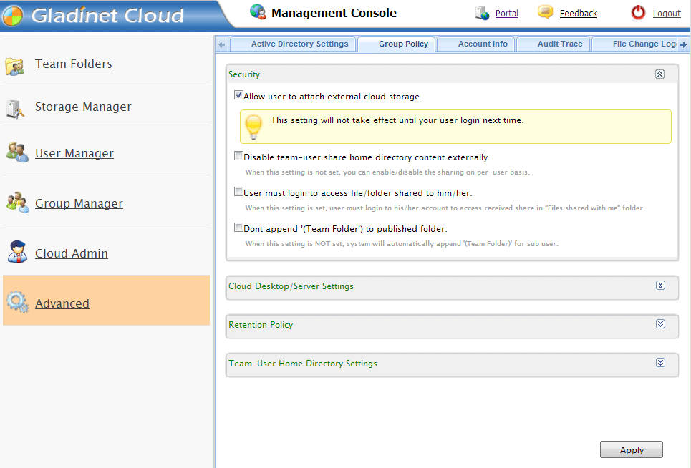Open the Audit Trace tab
Image resolution: width=691 pixels, height=468 pixels.
[559, 44]
